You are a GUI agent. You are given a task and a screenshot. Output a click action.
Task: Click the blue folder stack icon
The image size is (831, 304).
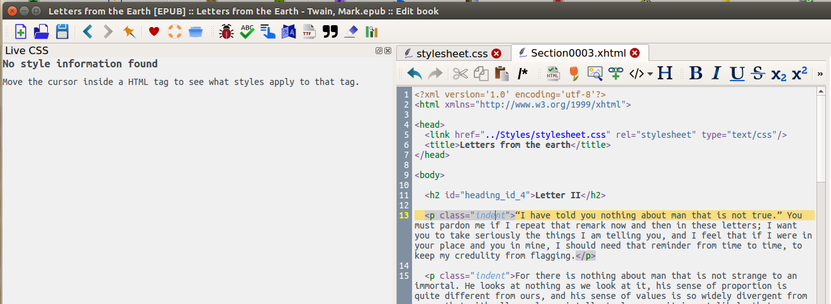coord(196,31)
